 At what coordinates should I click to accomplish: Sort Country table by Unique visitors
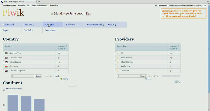coord(62,47)
